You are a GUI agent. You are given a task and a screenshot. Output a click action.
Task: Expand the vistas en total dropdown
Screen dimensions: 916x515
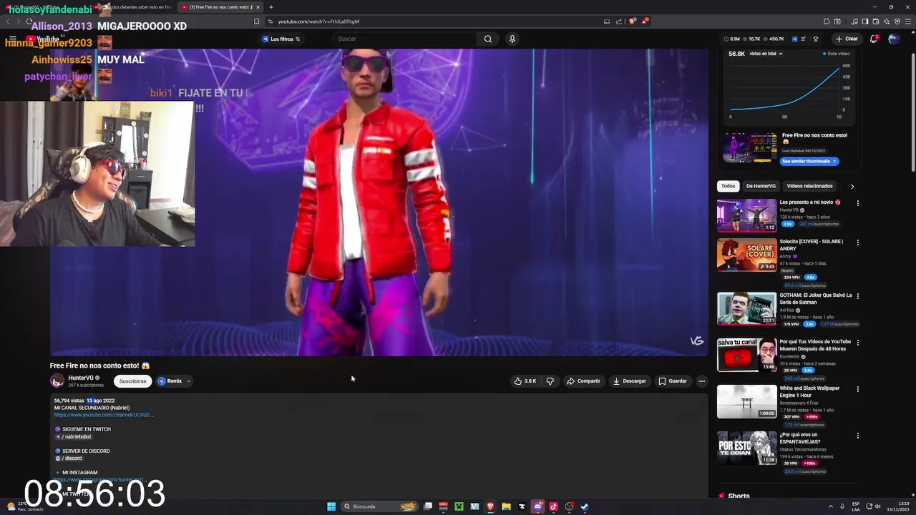pos(766,54)
